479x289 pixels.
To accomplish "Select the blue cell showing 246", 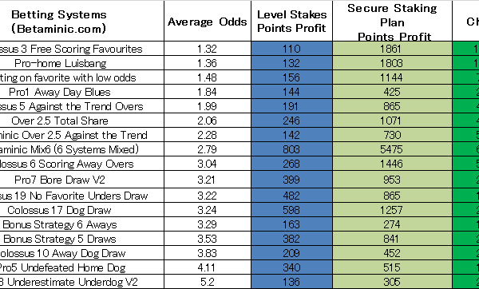I will (291, 121).
